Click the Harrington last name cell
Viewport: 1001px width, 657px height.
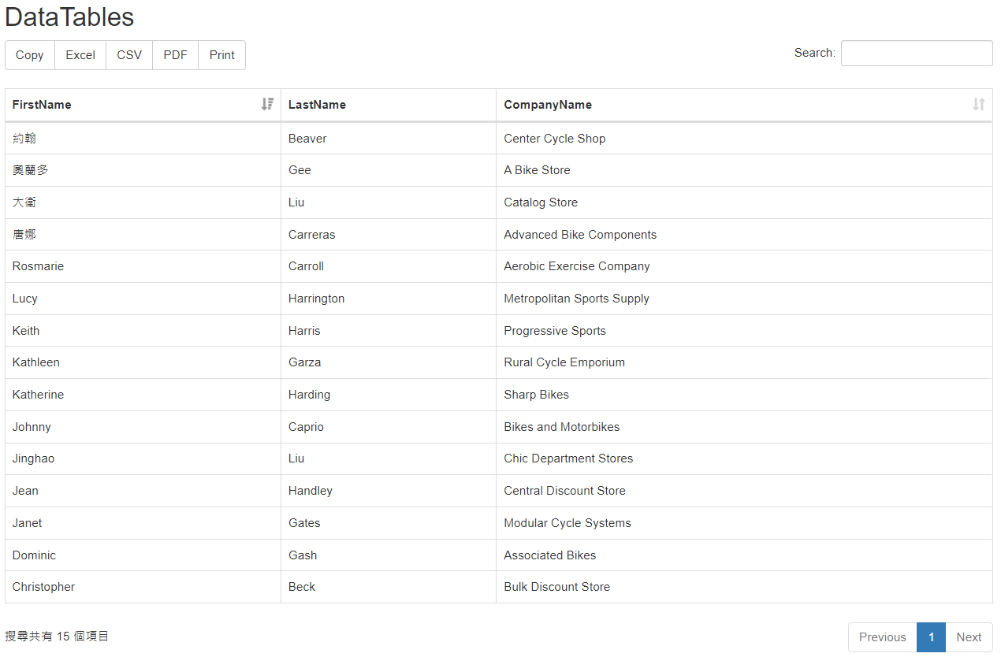[316, 299]
